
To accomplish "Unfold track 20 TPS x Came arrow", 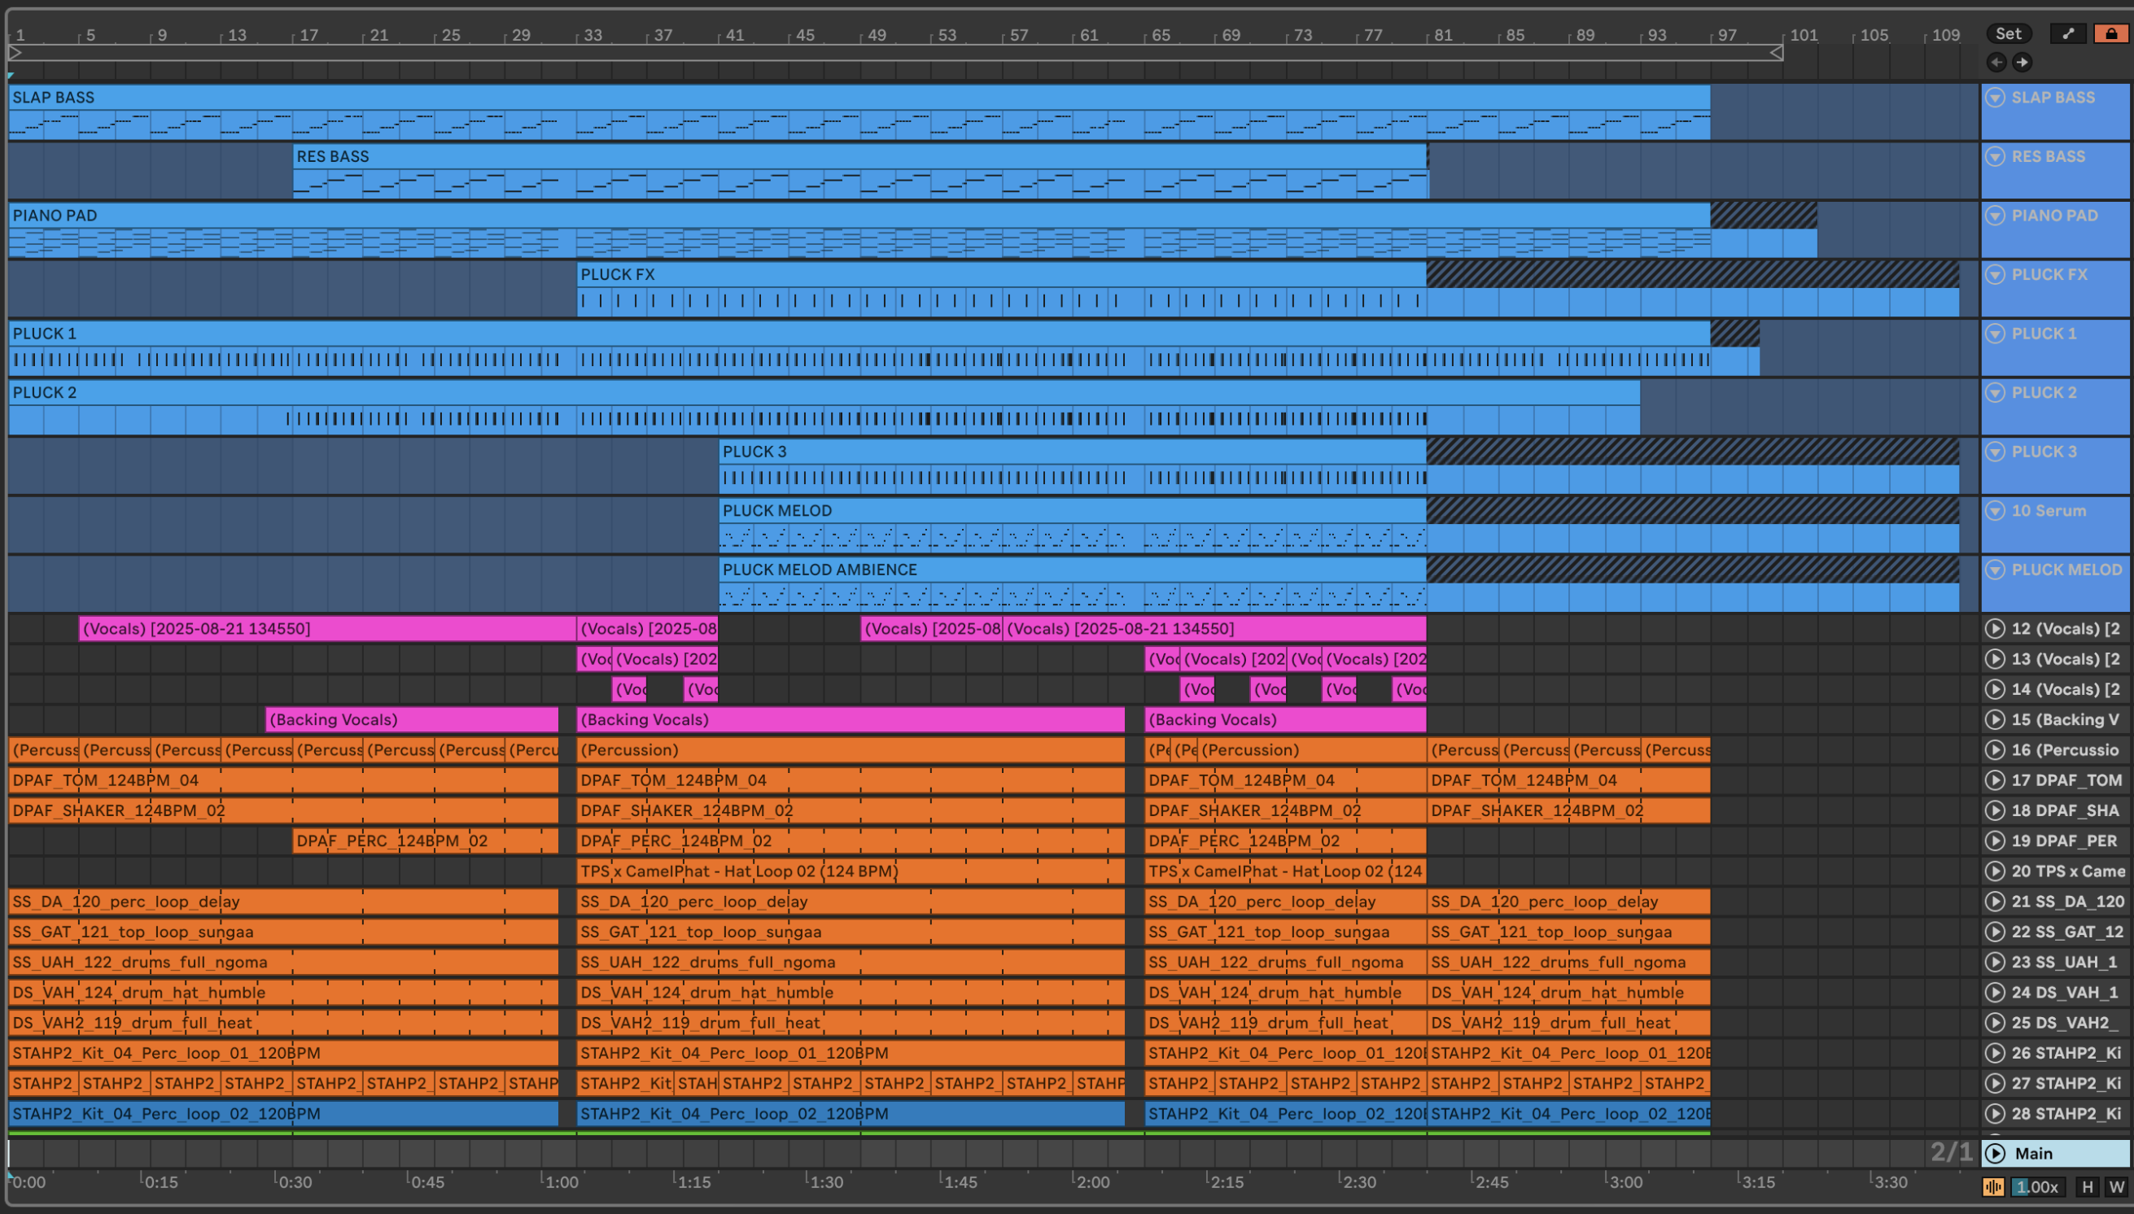I will click(x=1995, y=871).
